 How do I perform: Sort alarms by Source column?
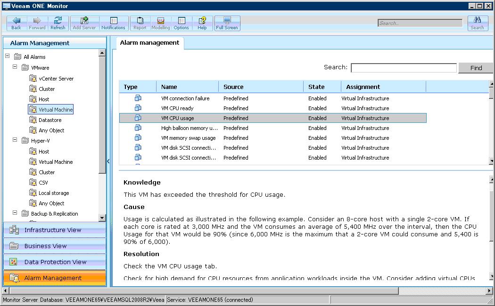pos(261,87)
